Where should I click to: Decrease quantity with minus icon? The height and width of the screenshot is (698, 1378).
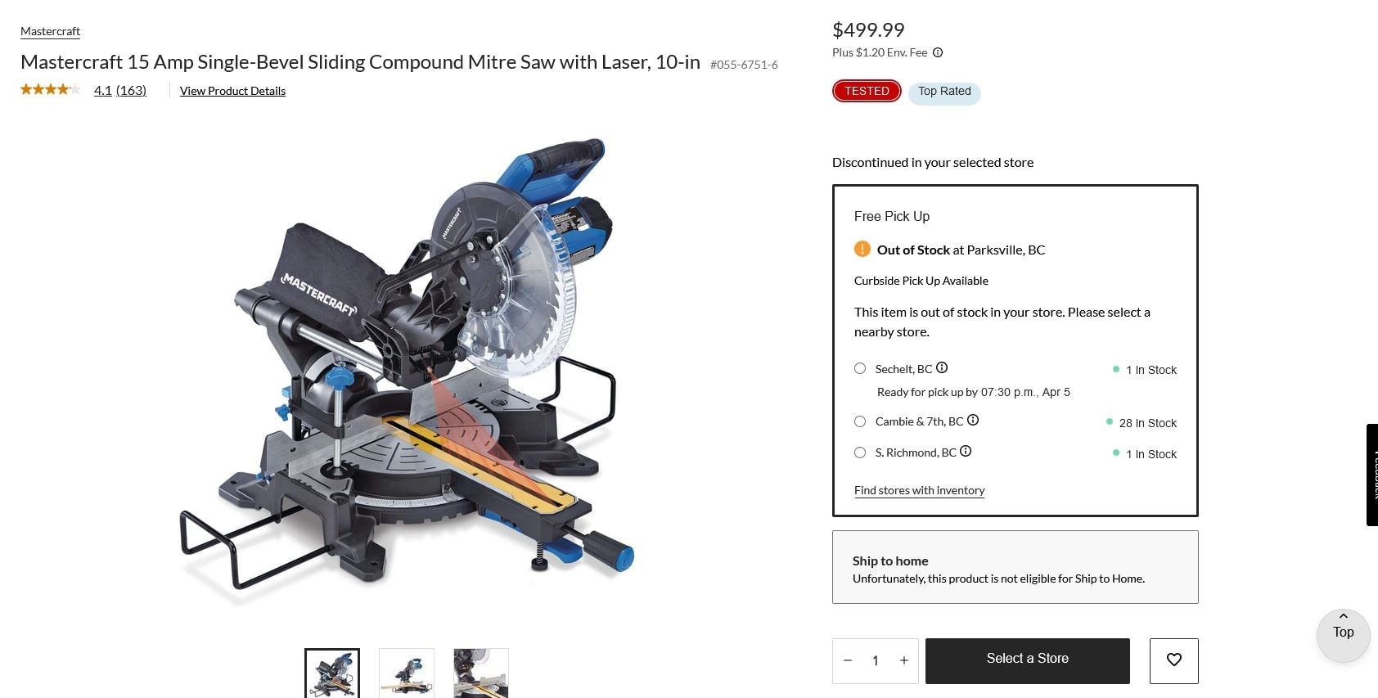point(848,660)
